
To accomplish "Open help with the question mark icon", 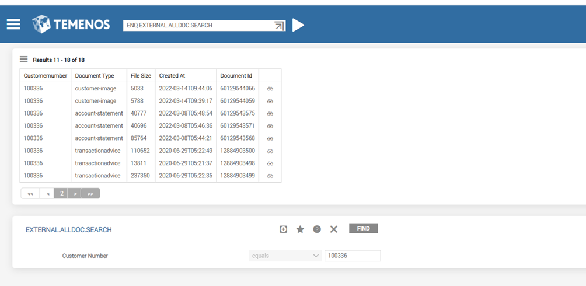I will [x=317, y=229].
